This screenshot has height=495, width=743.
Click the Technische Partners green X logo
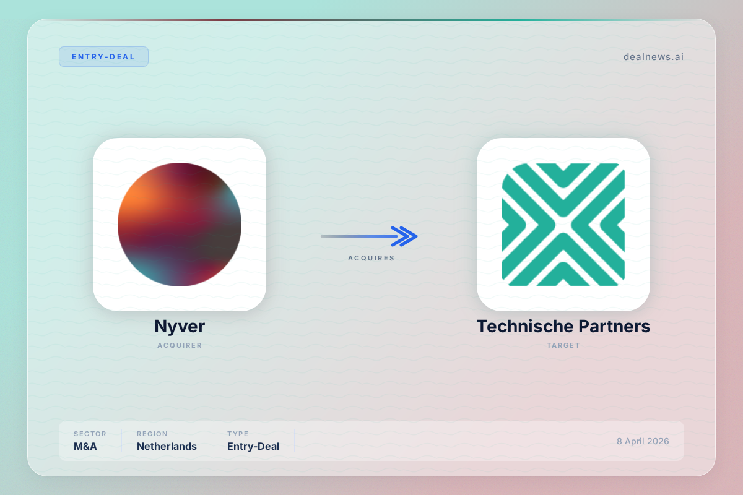tap(563, 225)
